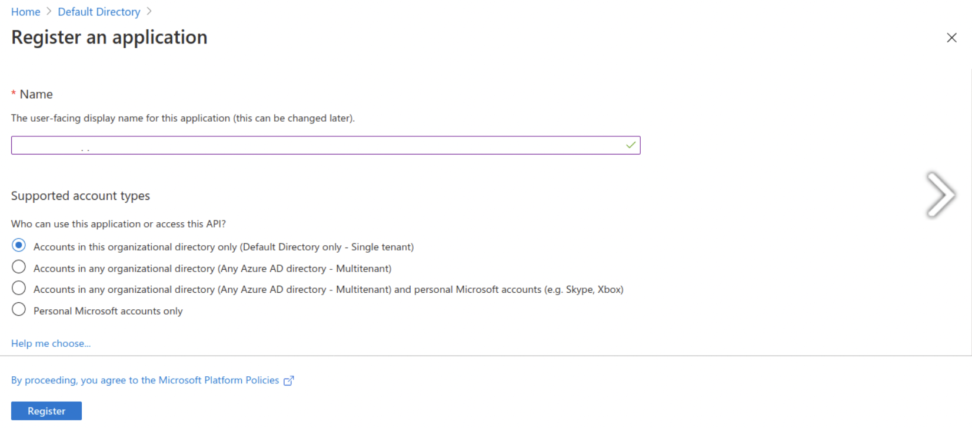972x428 pixels.
Task: Select Single tenant account type radio
Action: click(x=19, y=245)
